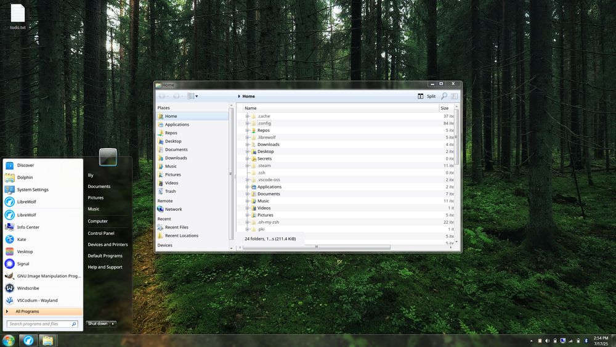Click Dolphin file manager taskbar icon
This screenshot has width=616, height=347.
coord(48,340)
